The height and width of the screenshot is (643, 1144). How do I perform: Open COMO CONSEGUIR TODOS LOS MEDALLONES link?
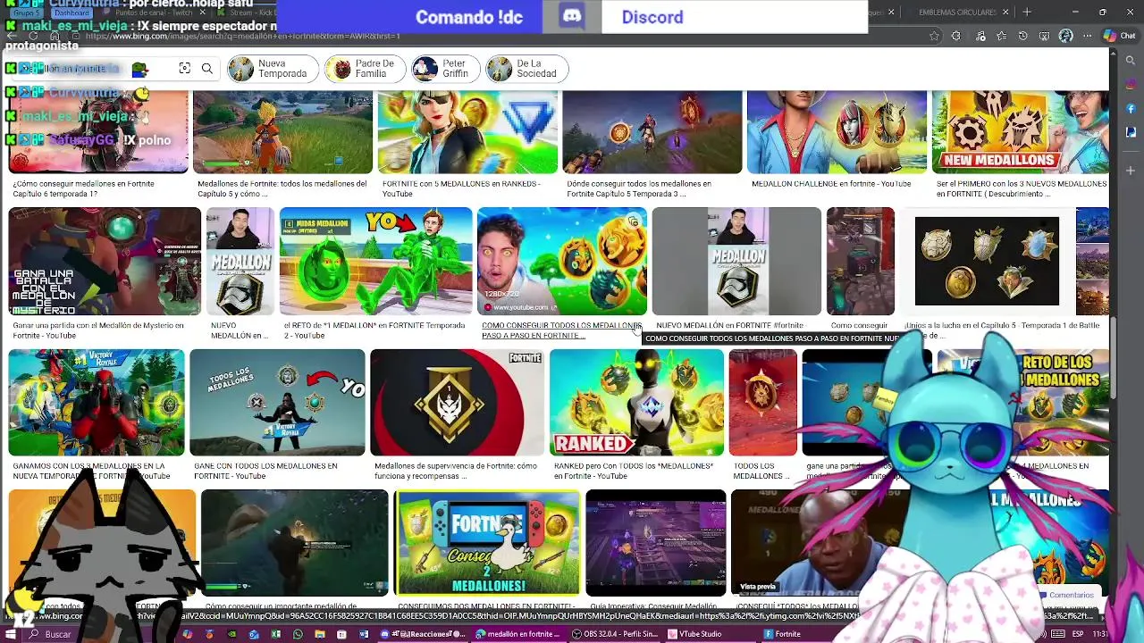561,330
